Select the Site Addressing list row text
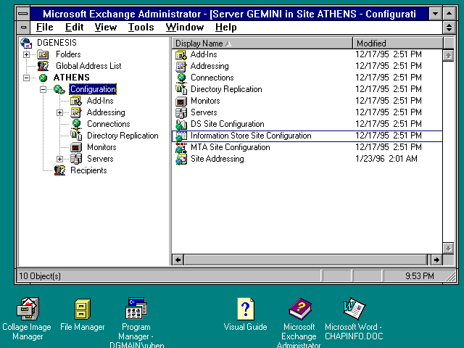This screenshot has height=348, width=464. coord(217,159)
